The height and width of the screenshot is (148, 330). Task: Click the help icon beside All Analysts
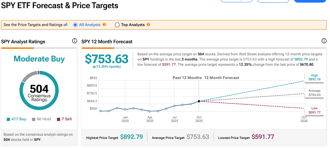pos(104,24)
